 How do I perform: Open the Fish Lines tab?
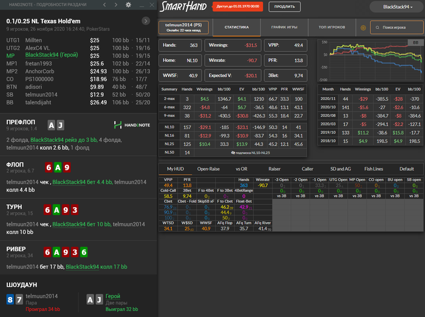(x=373, y=169)
